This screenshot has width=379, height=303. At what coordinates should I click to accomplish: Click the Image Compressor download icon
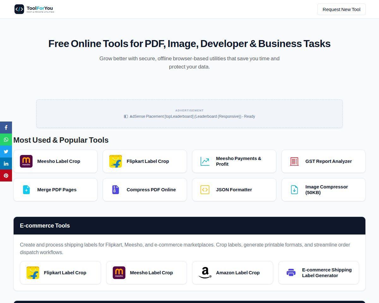point(294,190)
